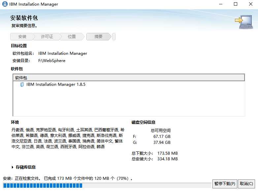The width and height of the screenshot is (258, 192).
Task: Maximize the IBM Installation Manager window
Action: point(236,4)
